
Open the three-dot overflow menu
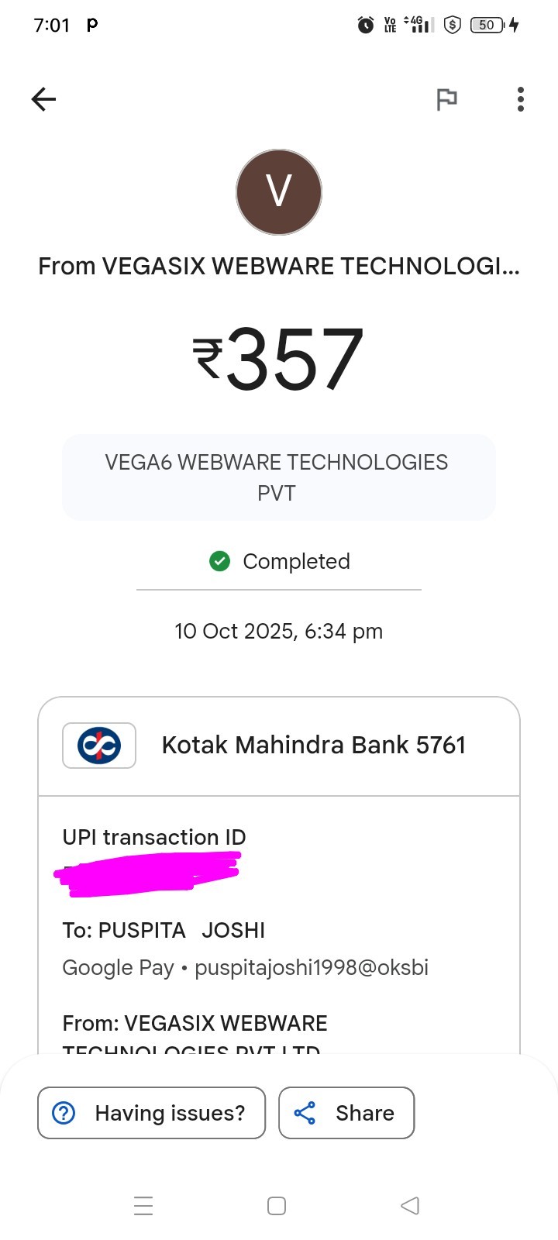pyautogui.click(x=520, y=99)
